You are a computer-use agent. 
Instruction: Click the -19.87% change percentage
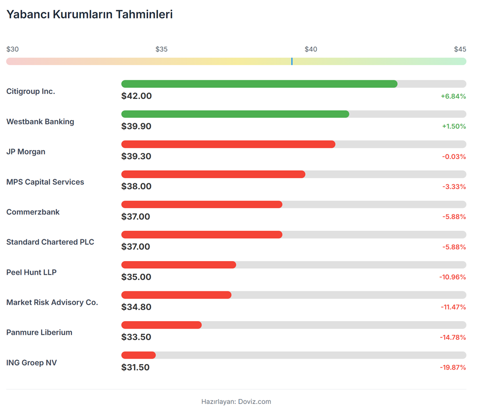point(453,367)
